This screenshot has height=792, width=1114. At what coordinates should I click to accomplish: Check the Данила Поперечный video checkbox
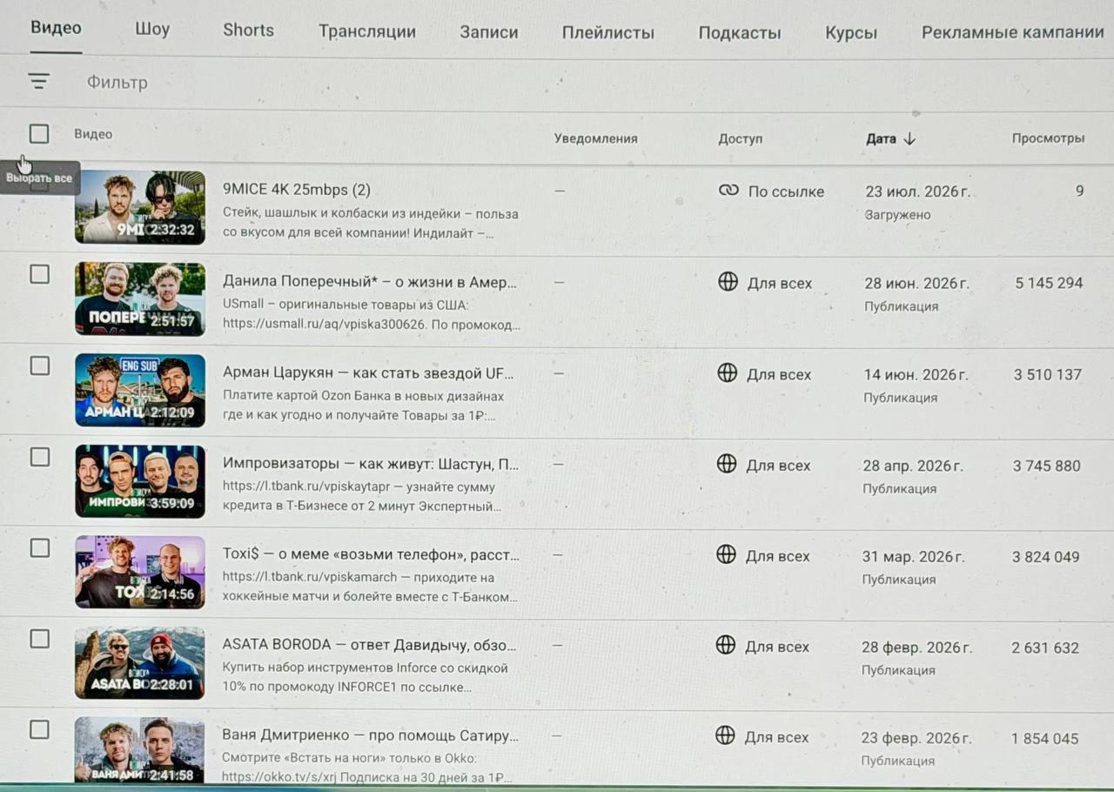click(39, 274)
